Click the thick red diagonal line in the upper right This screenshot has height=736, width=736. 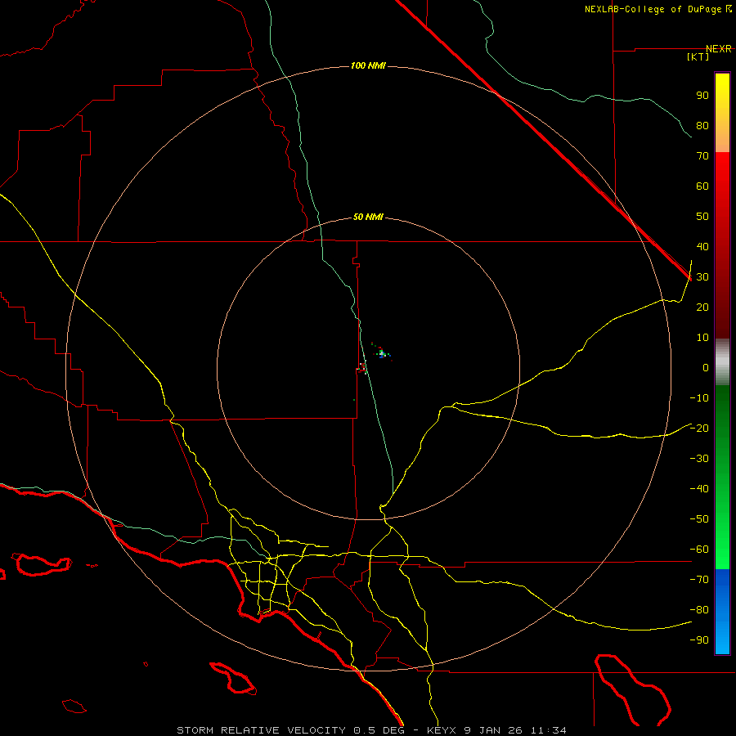coord(542,139)
